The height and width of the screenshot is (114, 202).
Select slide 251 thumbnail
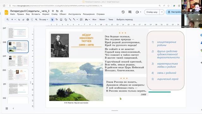18,89
